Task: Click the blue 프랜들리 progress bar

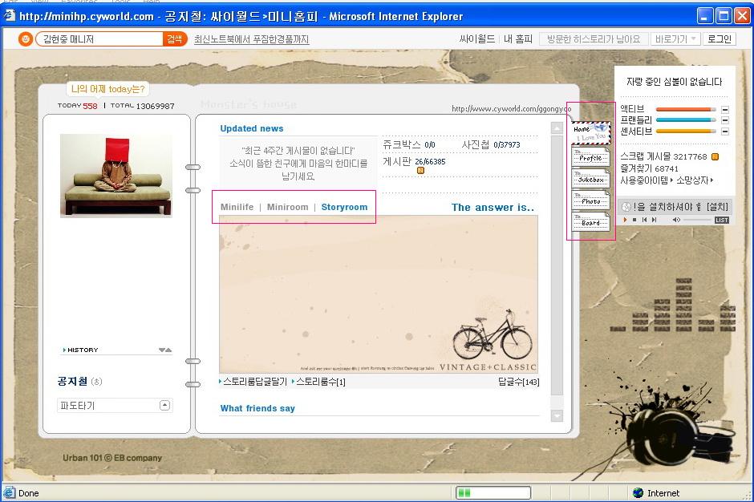Action: pos(686,120)
